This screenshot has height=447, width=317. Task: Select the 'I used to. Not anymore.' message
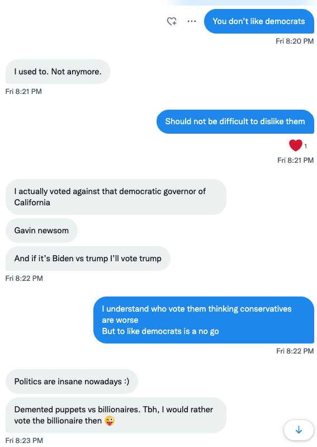pyautogui.click(x=58, y=72)
